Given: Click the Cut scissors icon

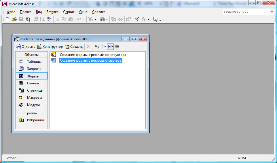Looking at the screenshot, I should pyautogui.click(x=57, y=19).
